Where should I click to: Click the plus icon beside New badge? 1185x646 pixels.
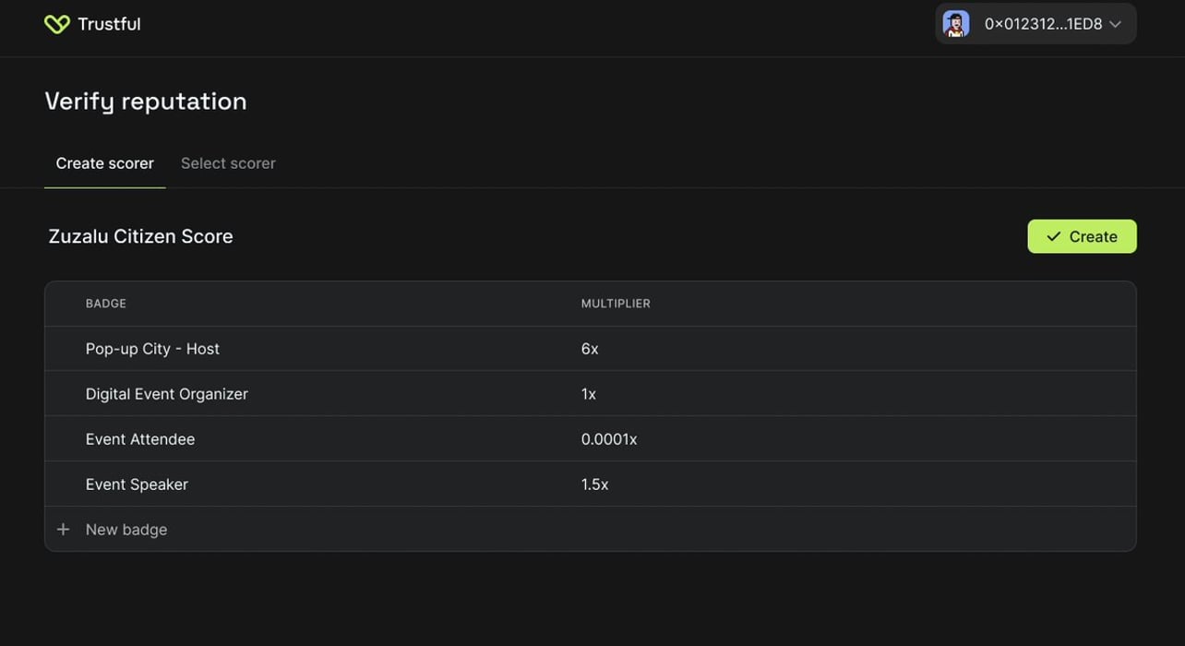pyautogui.click(x=63, y=530)
